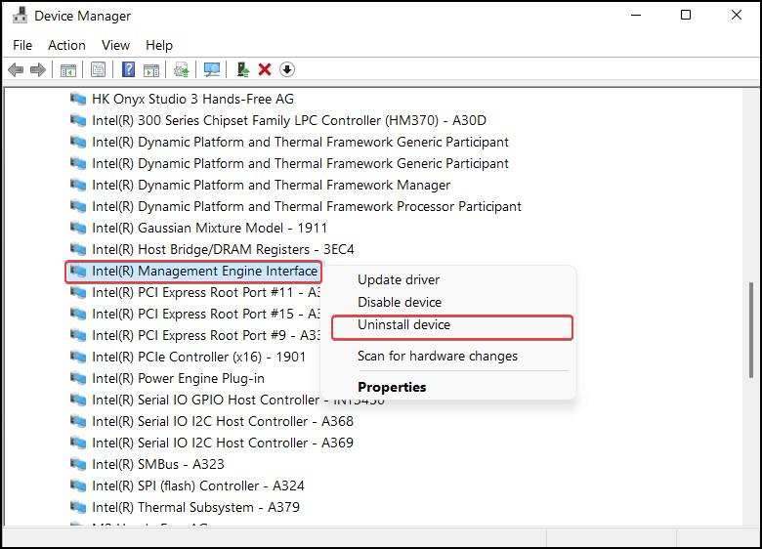Select the PCI Express Root Port #9 text

(x=206, y=335)
